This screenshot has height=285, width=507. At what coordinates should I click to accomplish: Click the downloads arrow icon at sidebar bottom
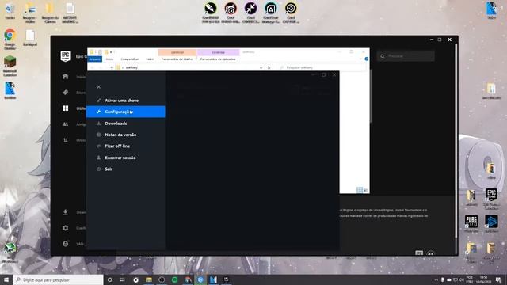(65, 212)
